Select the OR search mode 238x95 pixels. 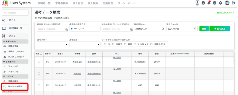point(79,29)
